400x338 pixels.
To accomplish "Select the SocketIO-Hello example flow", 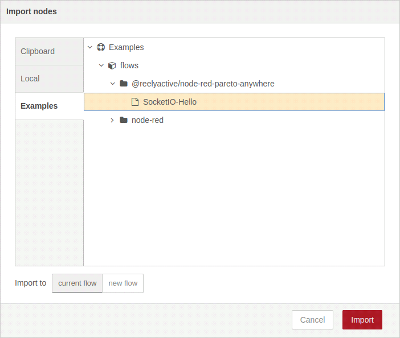I will 234,102.
